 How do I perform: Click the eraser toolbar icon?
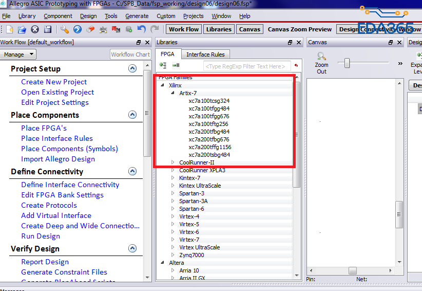click(90, 29)
